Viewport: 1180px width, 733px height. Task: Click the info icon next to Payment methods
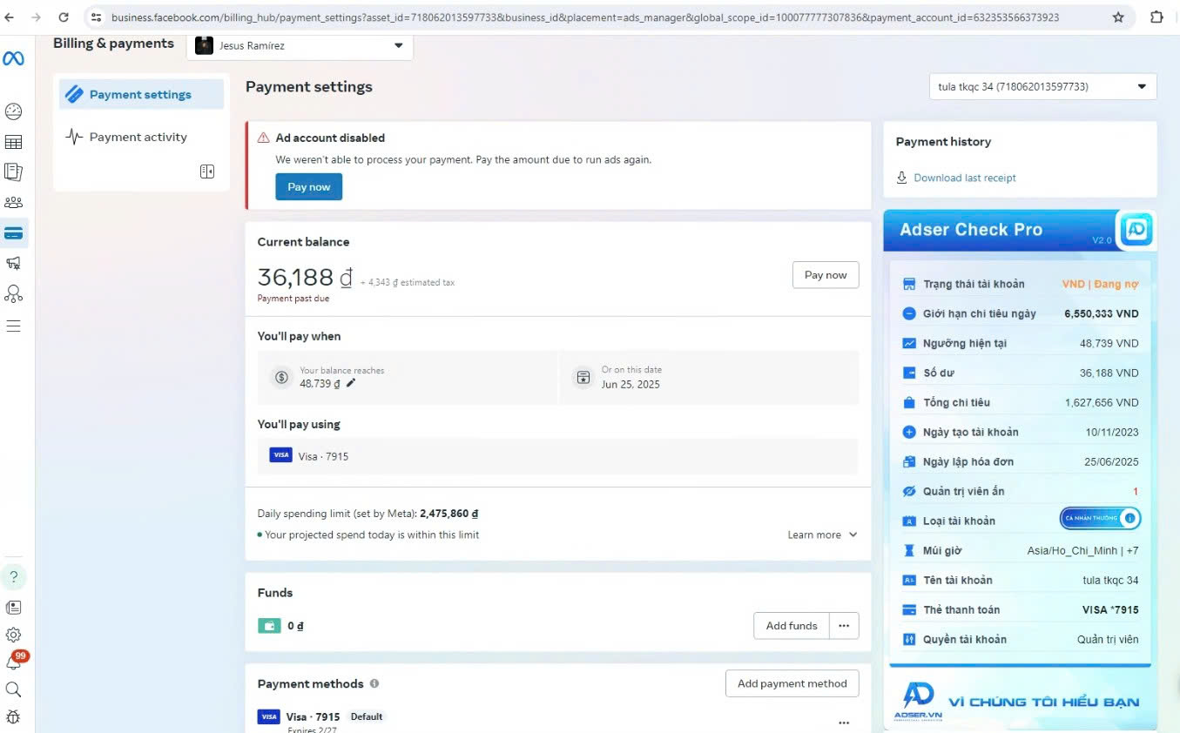374,683
